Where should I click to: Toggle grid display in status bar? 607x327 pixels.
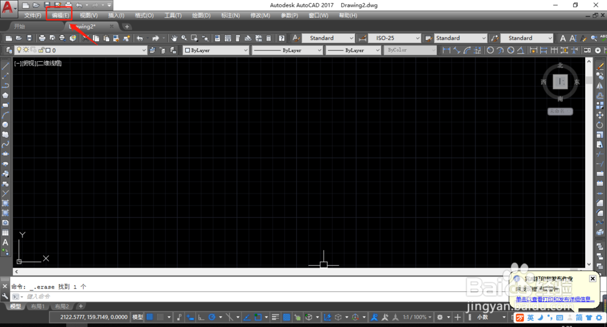[150, 317]
